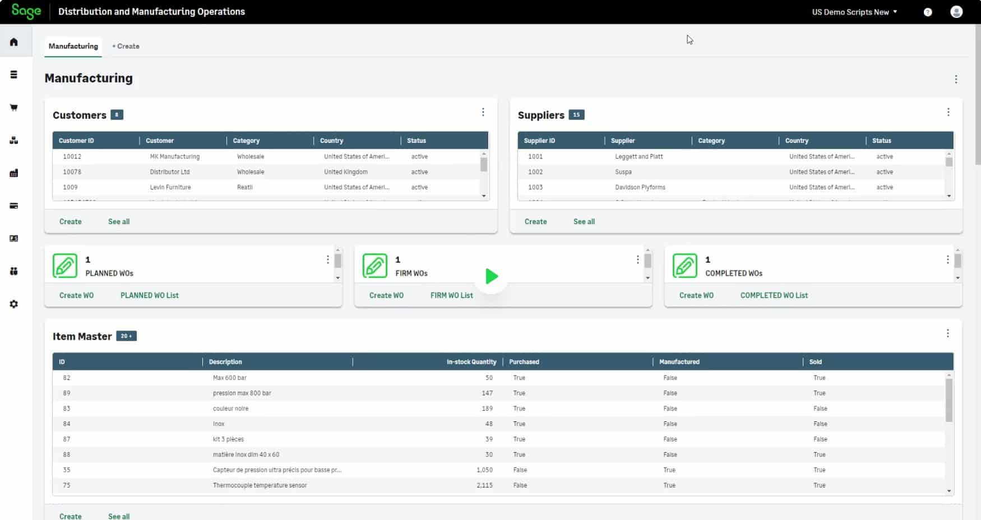981x520 pixels.
Task: Click Create WO in COMPLETED WOs card
Action: click(x=697, y=295)
